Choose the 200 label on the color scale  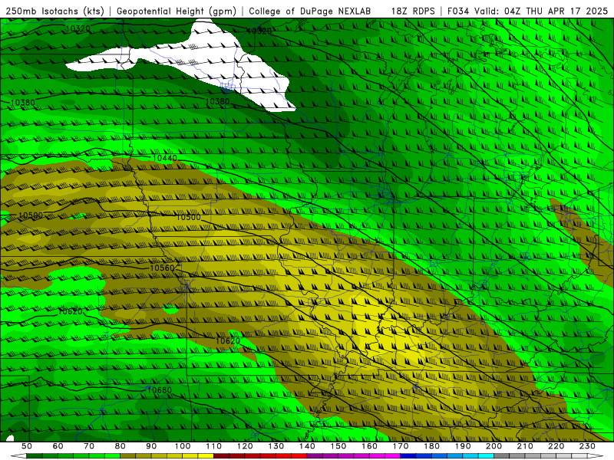(494, 446)
